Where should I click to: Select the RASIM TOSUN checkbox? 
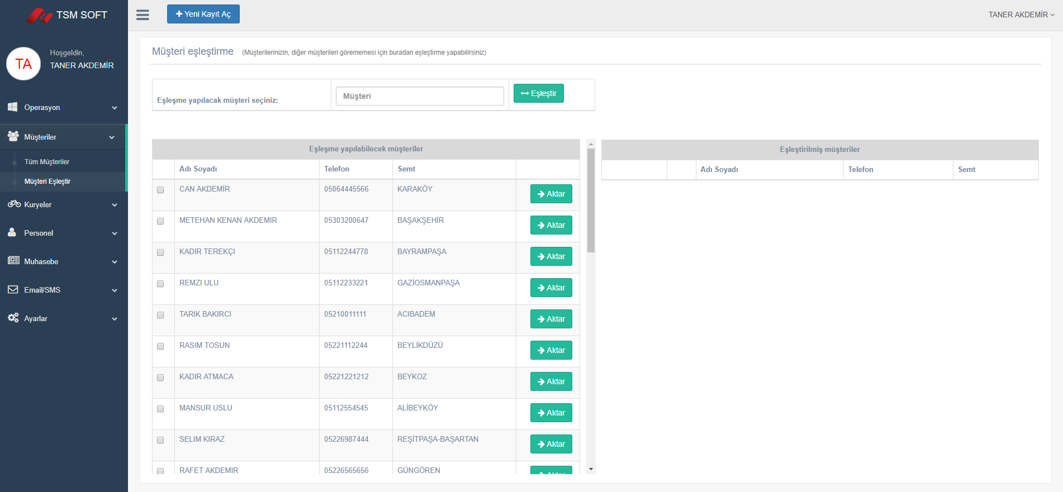tap(160, 346)
